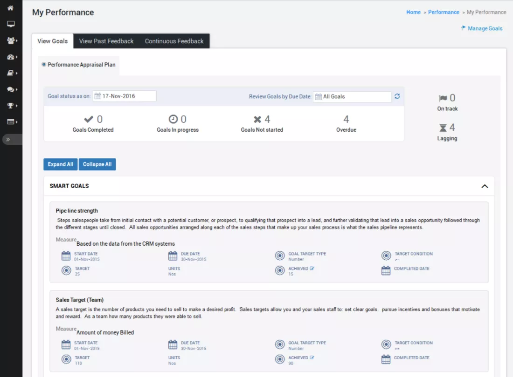Click 'Amount of money Billed' measure text

[x=105, y=333]
